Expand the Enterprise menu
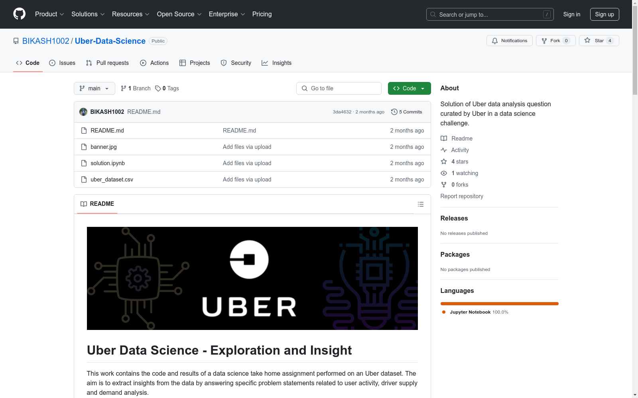Image resolution: width=638 pixels, height=398 pixels. tap(227, 14)
